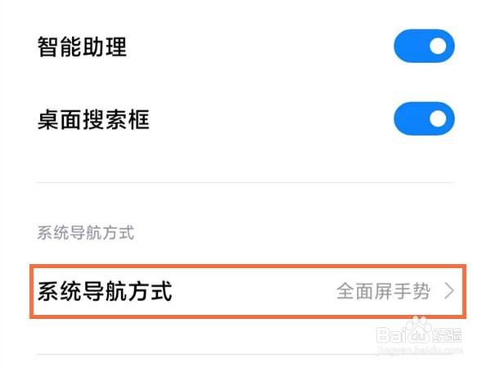
Task: Click empty space between 系统导航方式 and 全面屏手势
Action: (254, 292)
